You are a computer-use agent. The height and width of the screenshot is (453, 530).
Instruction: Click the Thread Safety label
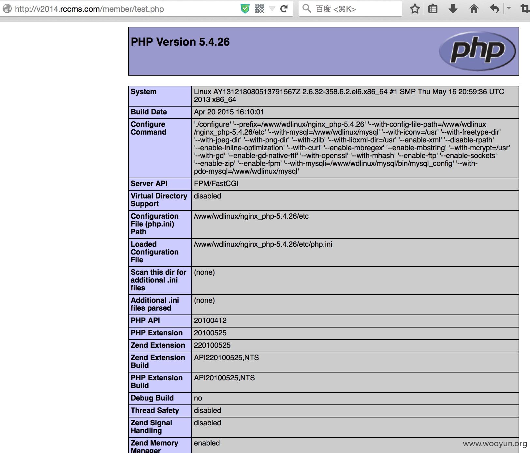click(x=155, y=411)
